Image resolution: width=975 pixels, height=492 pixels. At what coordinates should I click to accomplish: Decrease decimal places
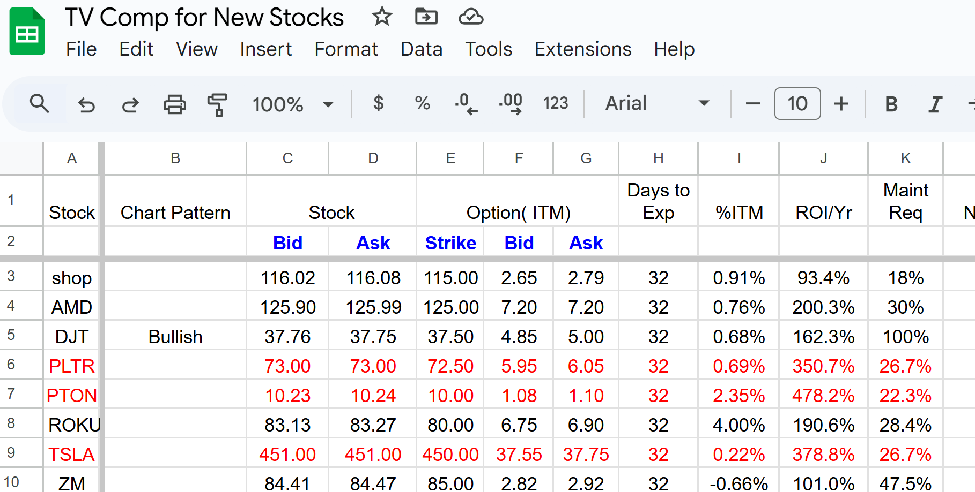[466, 104]
